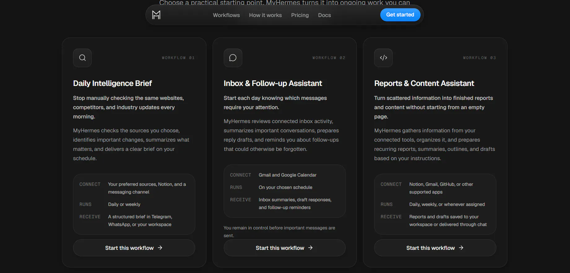Start the Inbox & Follow-up Assistant workflow
The width and height of the screenshot is (570, 273).
click(x=285, y=248)
